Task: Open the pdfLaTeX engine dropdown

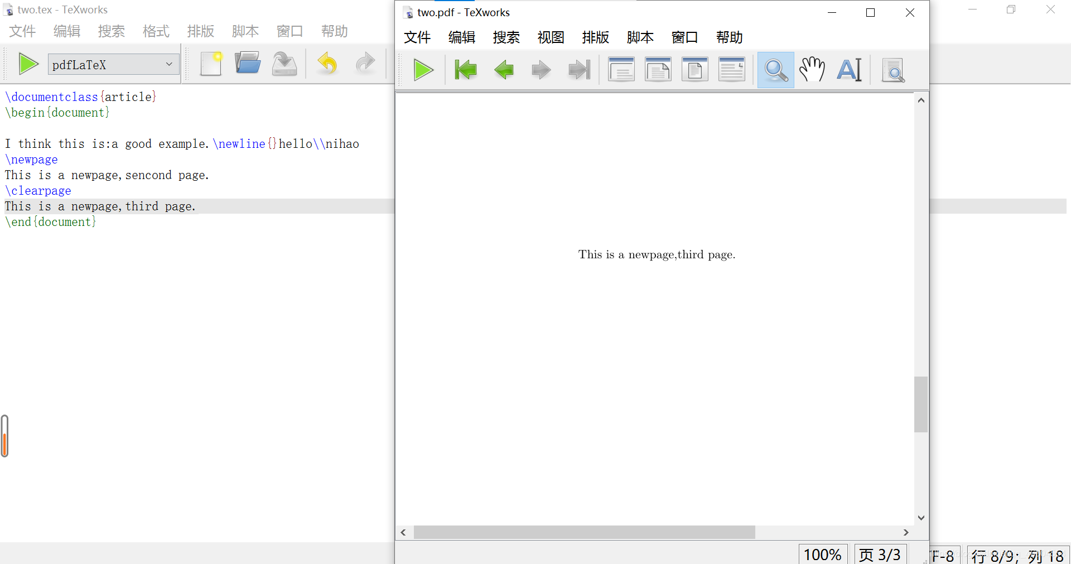Action: coord(114,64)
